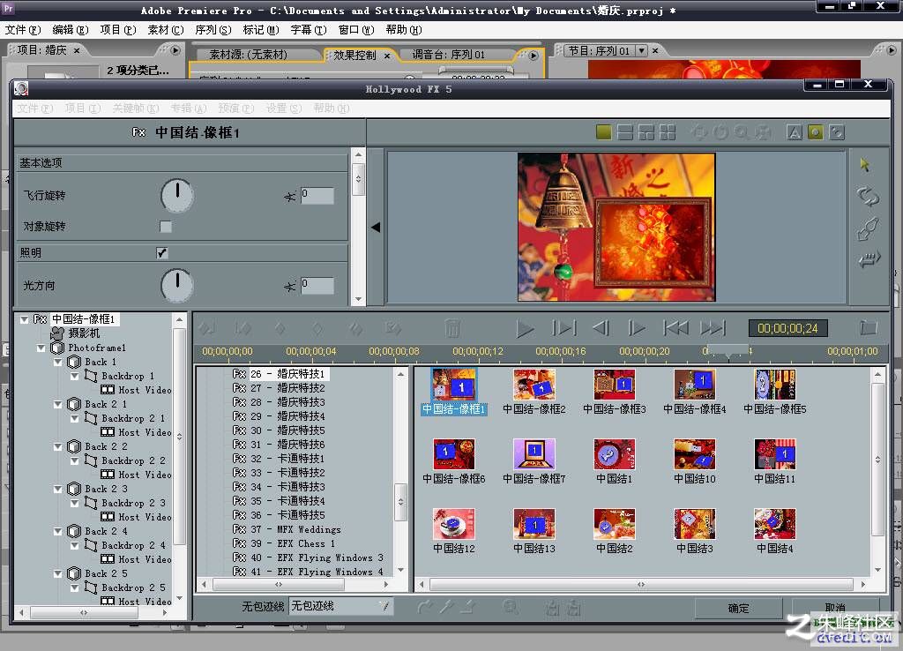
Task: Click the timeline playhead marker near 00;00;00;24
Action: (728, 351)
